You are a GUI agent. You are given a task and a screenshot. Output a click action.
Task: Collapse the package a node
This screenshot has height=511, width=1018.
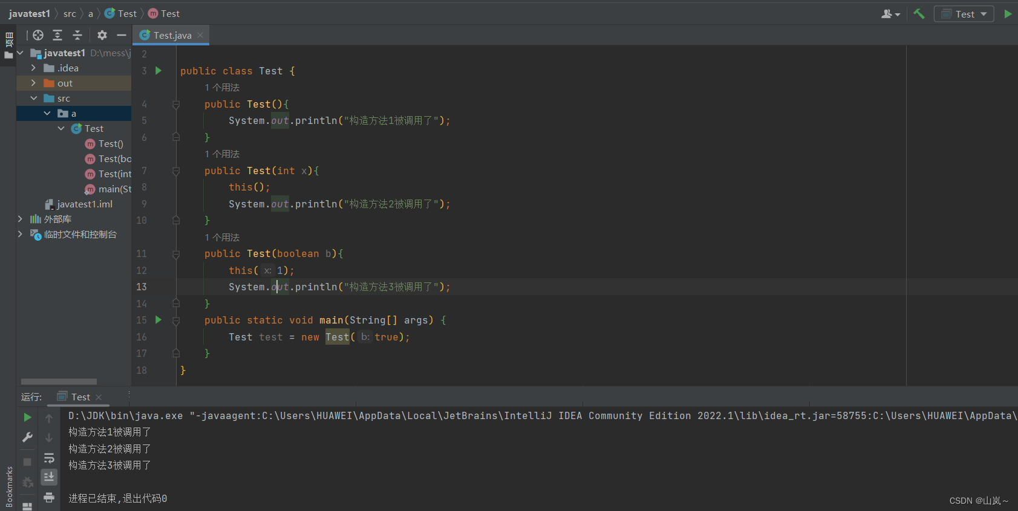click(47, 113)
